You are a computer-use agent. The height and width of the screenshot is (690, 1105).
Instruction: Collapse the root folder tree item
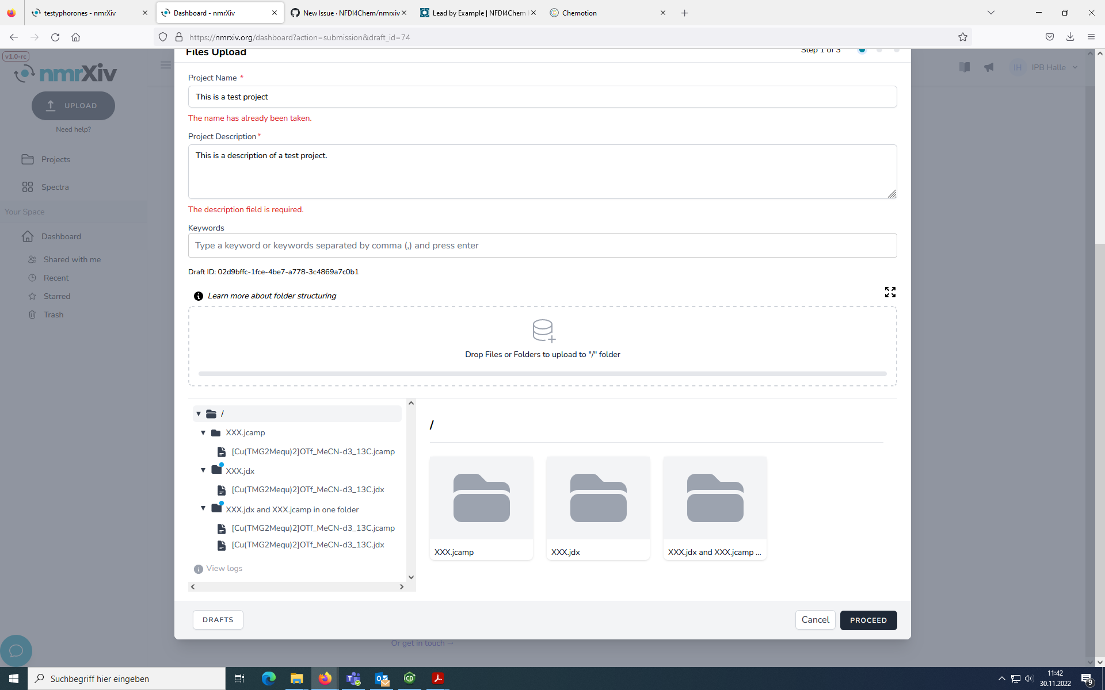[199, 413]
